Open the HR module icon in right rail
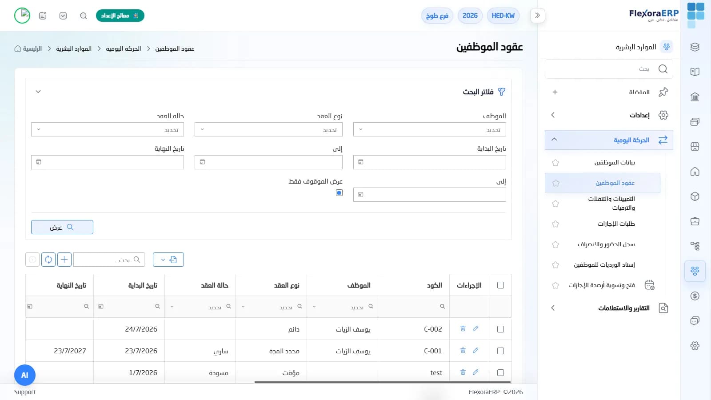Viewport: 711px width, 400px height. click(695, 271)
